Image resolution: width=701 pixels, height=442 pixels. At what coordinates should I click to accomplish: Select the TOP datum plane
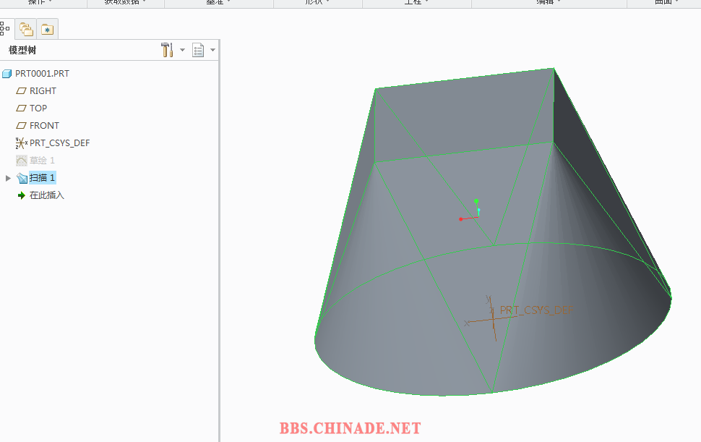(38, 109)
